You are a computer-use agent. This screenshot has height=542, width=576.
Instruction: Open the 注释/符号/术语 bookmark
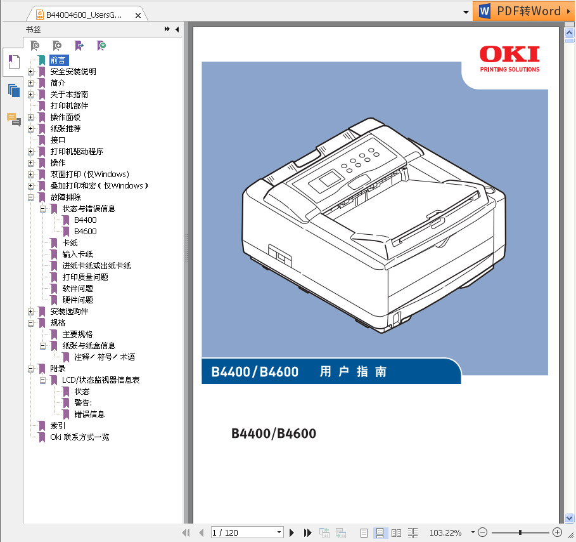click(105, 357)
